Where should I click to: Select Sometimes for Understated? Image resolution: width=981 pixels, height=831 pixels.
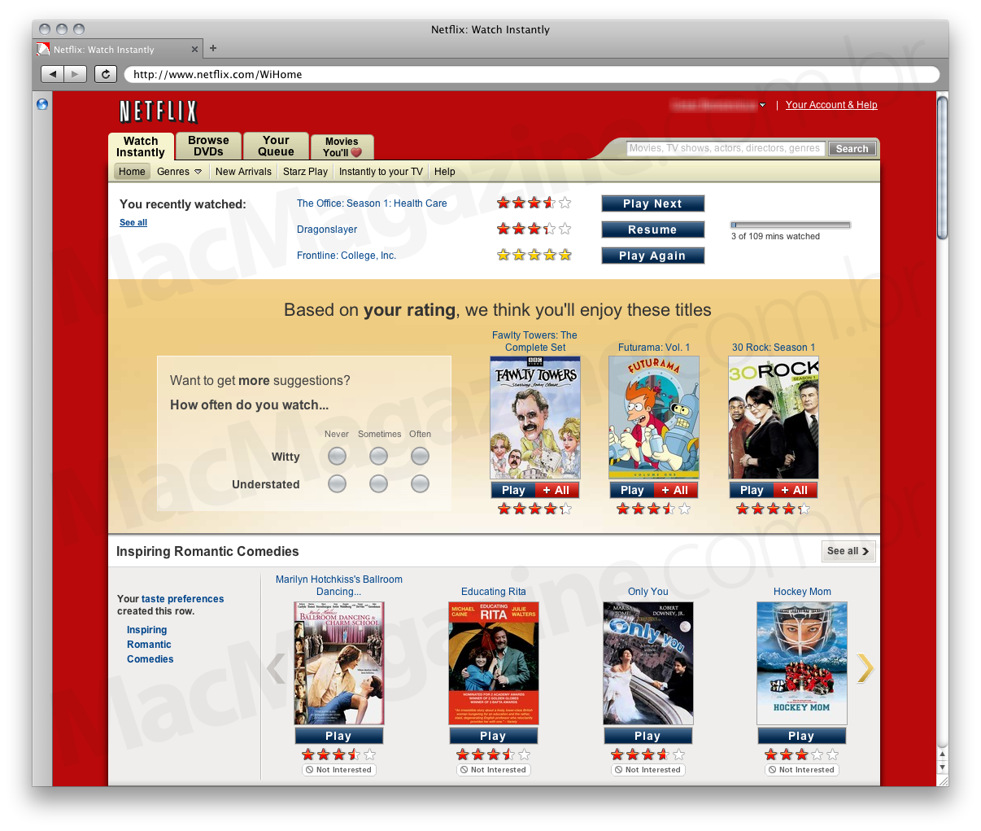(378, 484)
